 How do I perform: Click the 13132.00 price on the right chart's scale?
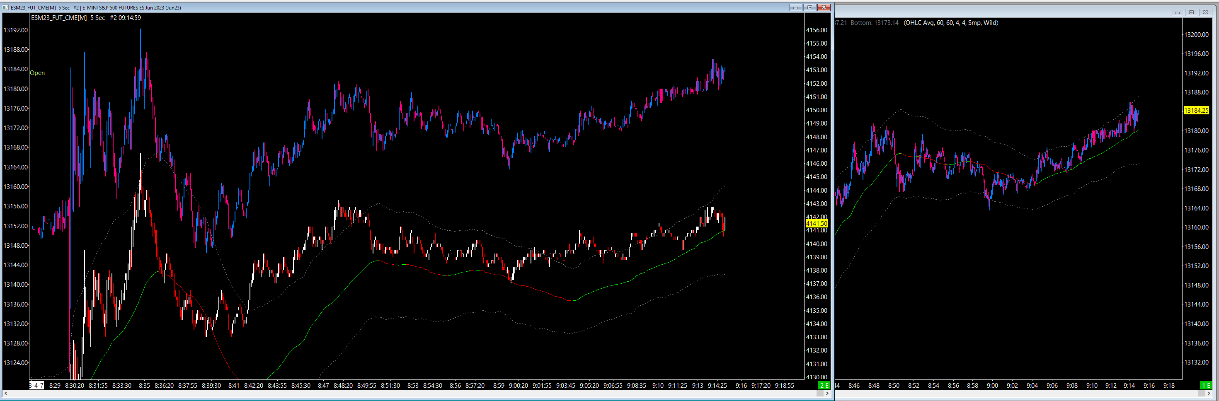click(1196, 363)
